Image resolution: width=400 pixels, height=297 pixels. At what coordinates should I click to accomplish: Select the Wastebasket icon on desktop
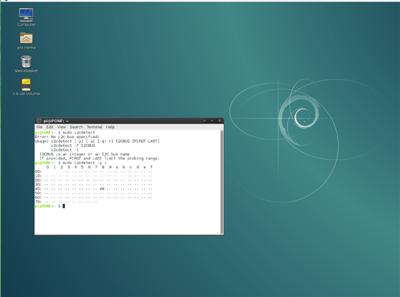[26, 62]
